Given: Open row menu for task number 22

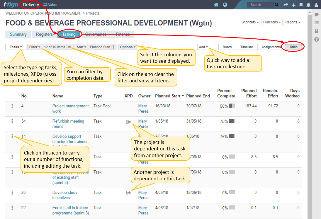Looking at the screenshot, I should [x=12, y=208].
